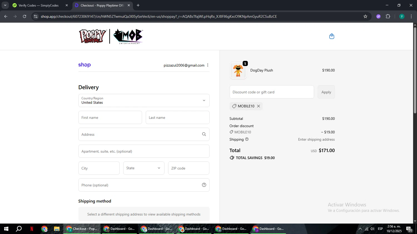417x234 pixels.
Task: Bookmark this page with the star icon
Action: pyautogui.click(x=365, y=16)
